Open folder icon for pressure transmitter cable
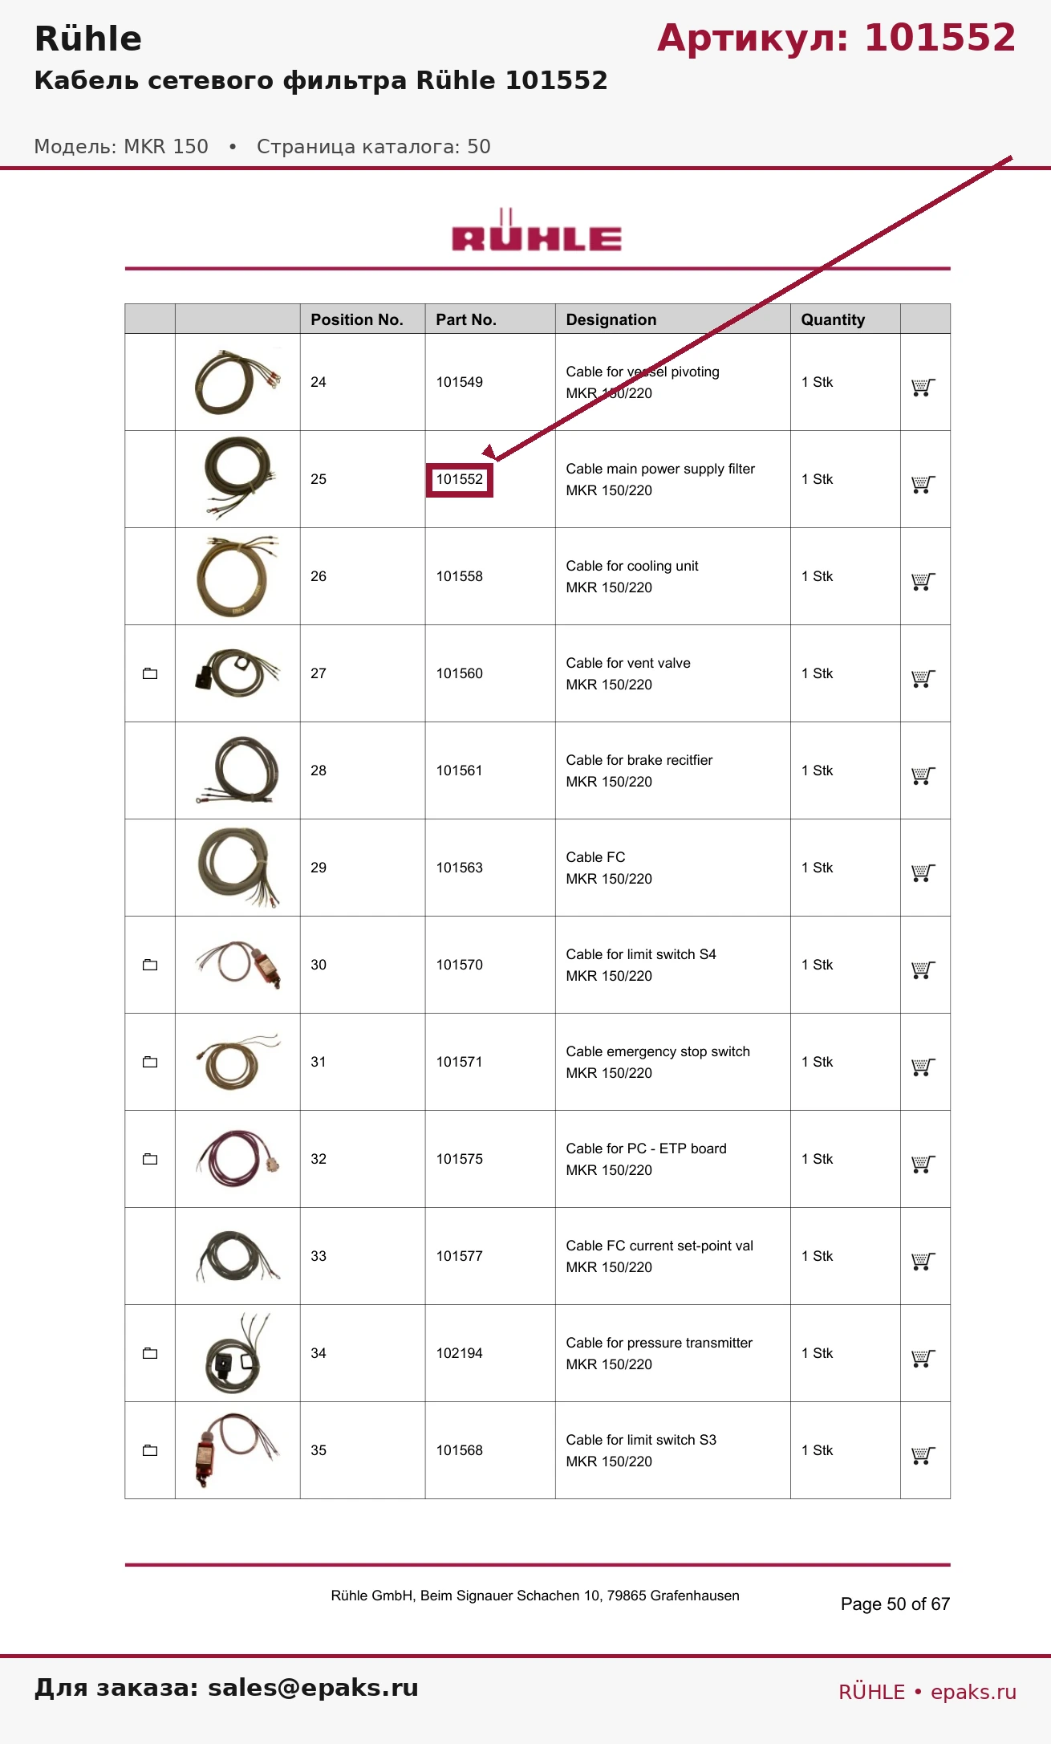1051x1744 pixels. tap(150, 1353)
